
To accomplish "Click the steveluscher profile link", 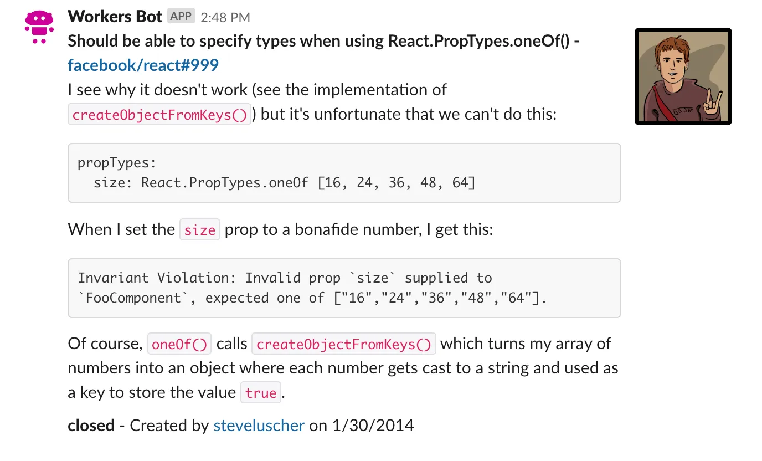I will click(x=258, y=426).
